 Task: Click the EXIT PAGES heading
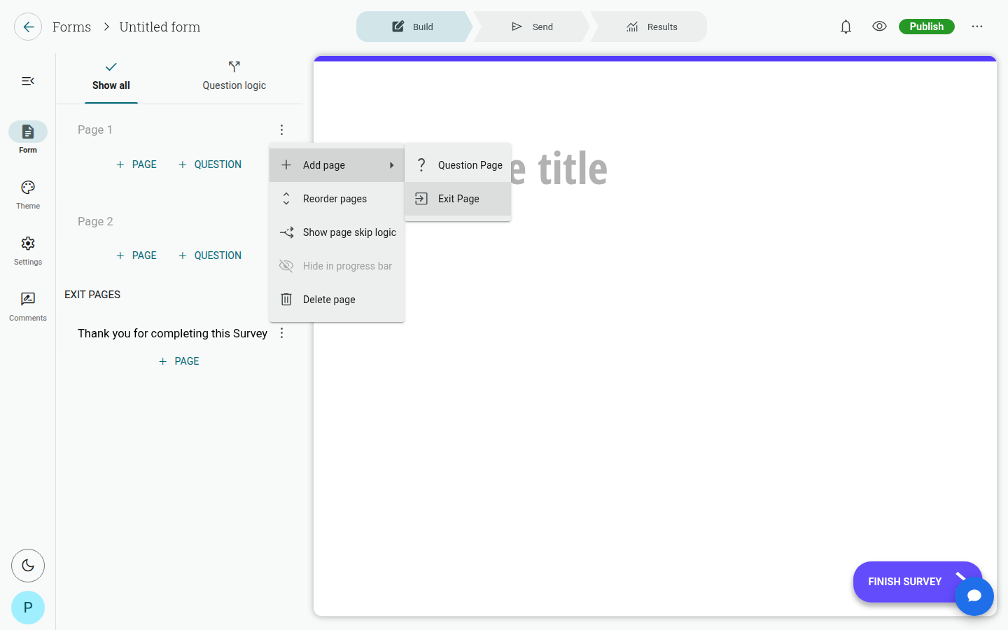point(92,295)
